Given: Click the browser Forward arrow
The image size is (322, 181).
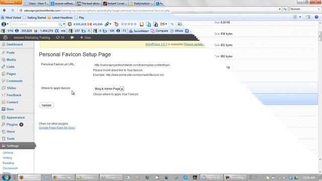Looking at the screenshot, I should [x=13, y=10].
